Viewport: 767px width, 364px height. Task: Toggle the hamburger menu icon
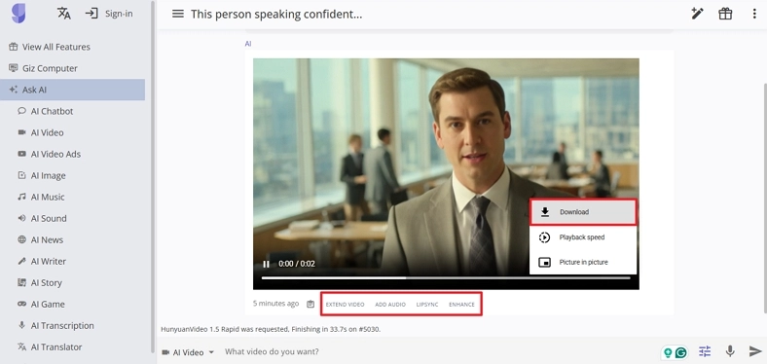178,14
